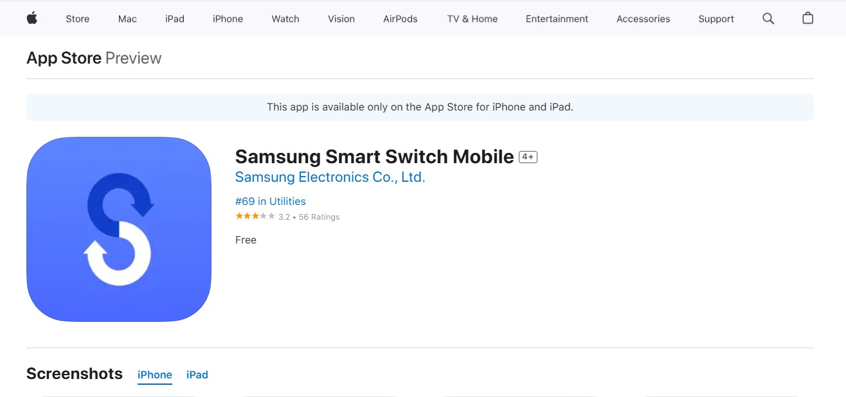Visit Samsung Electronics Co., Ltd. developer link
The image size is (846, 397).
pyautogui.click(x=330, y=177)
